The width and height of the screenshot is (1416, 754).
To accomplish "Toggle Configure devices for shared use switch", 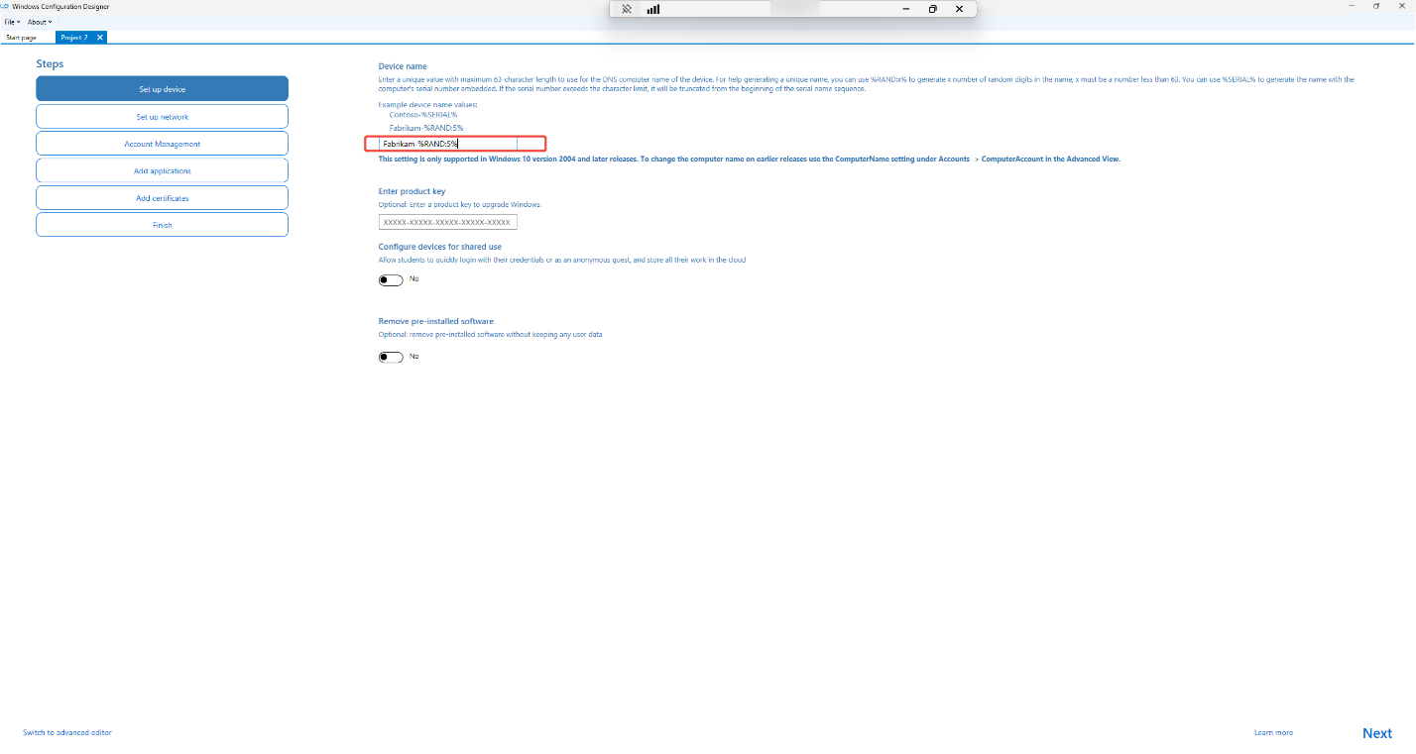I will click(391, 279).
